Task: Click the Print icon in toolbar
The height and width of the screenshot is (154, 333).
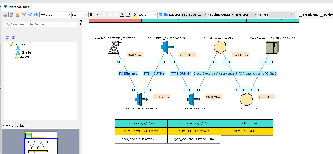Action: pyautogui.click(x=5, y=15)
